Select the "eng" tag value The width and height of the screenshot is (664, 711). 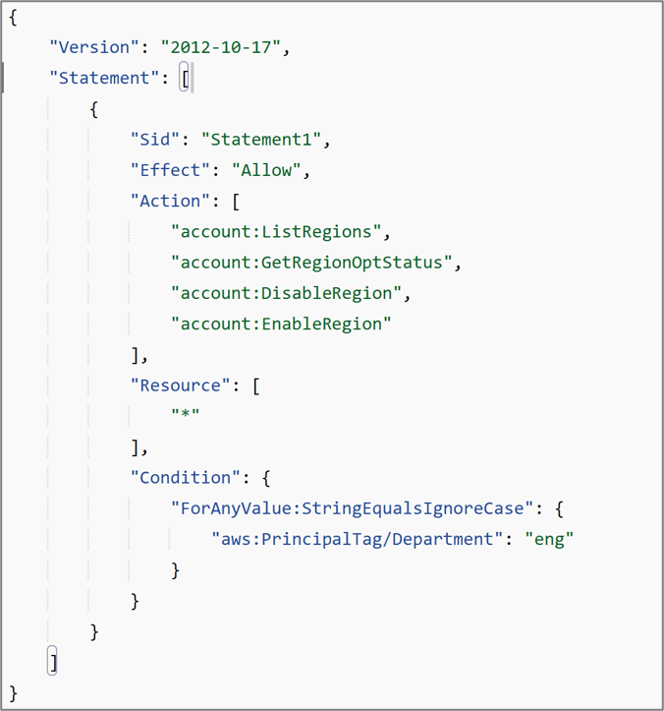[549, 539]
